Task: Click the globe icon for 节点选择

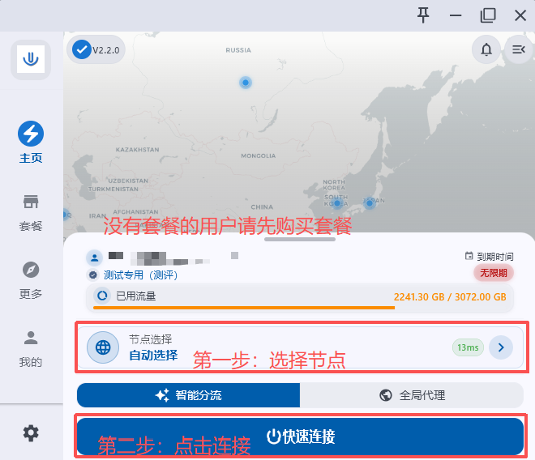Action: pyautogui.click(x=103, y=347)
